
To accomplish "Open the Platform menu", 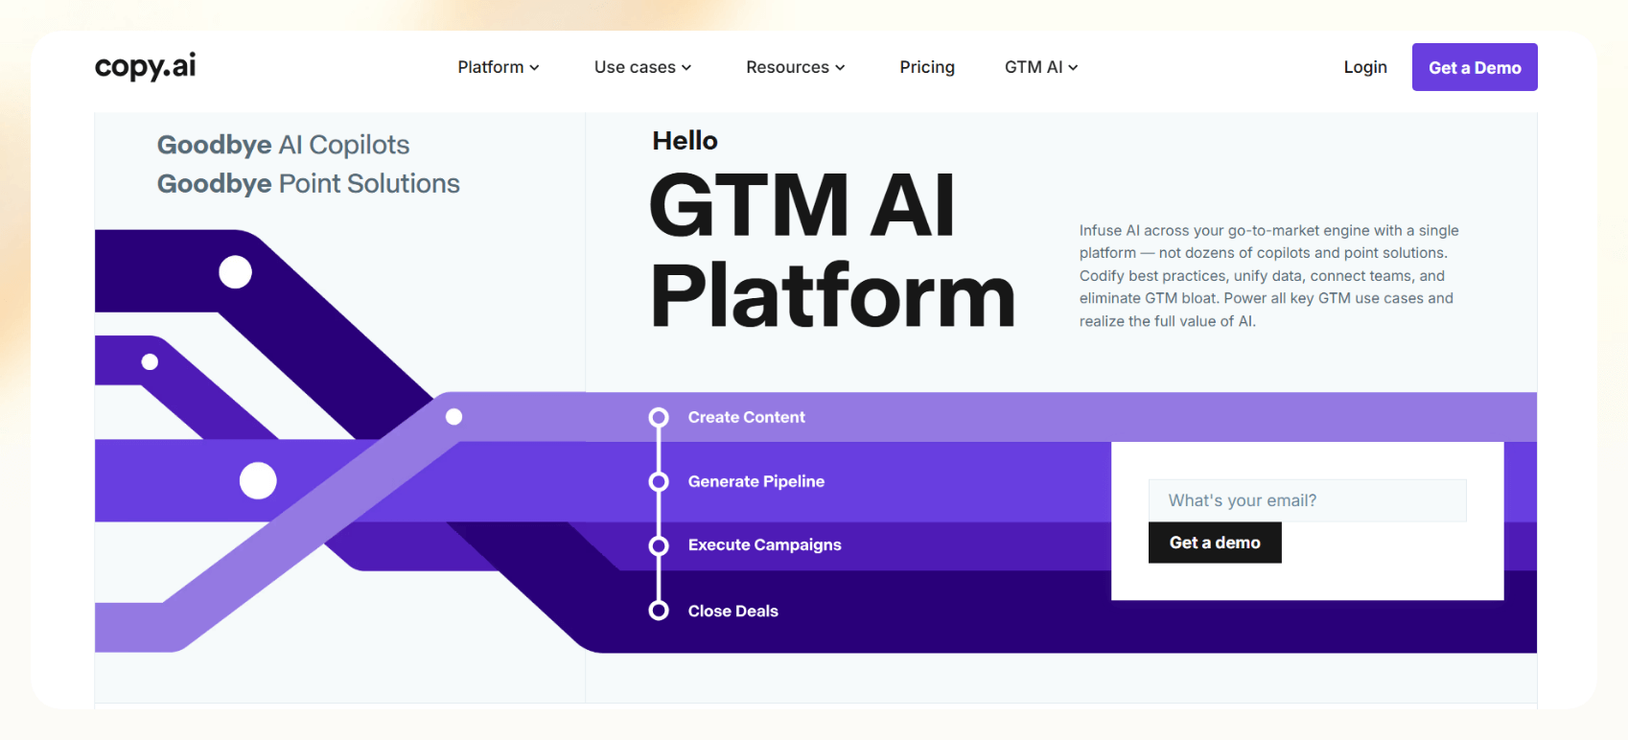I will (x=499, y=67).
